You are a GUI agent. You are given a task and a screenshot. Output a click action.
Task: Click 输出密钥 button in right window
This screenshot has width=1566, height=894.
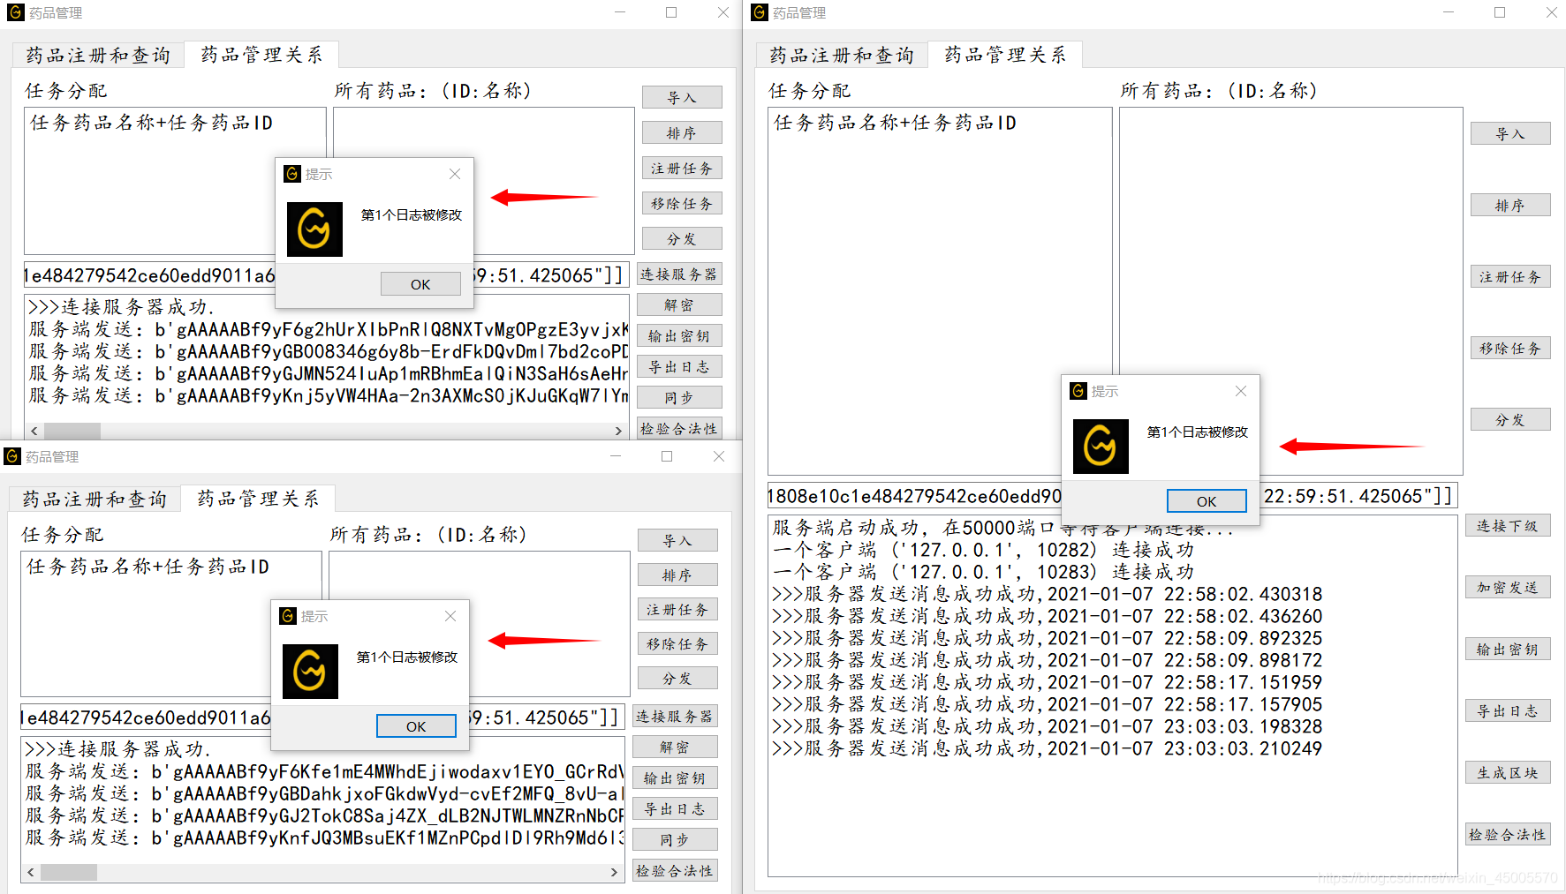coord(1508,649)
